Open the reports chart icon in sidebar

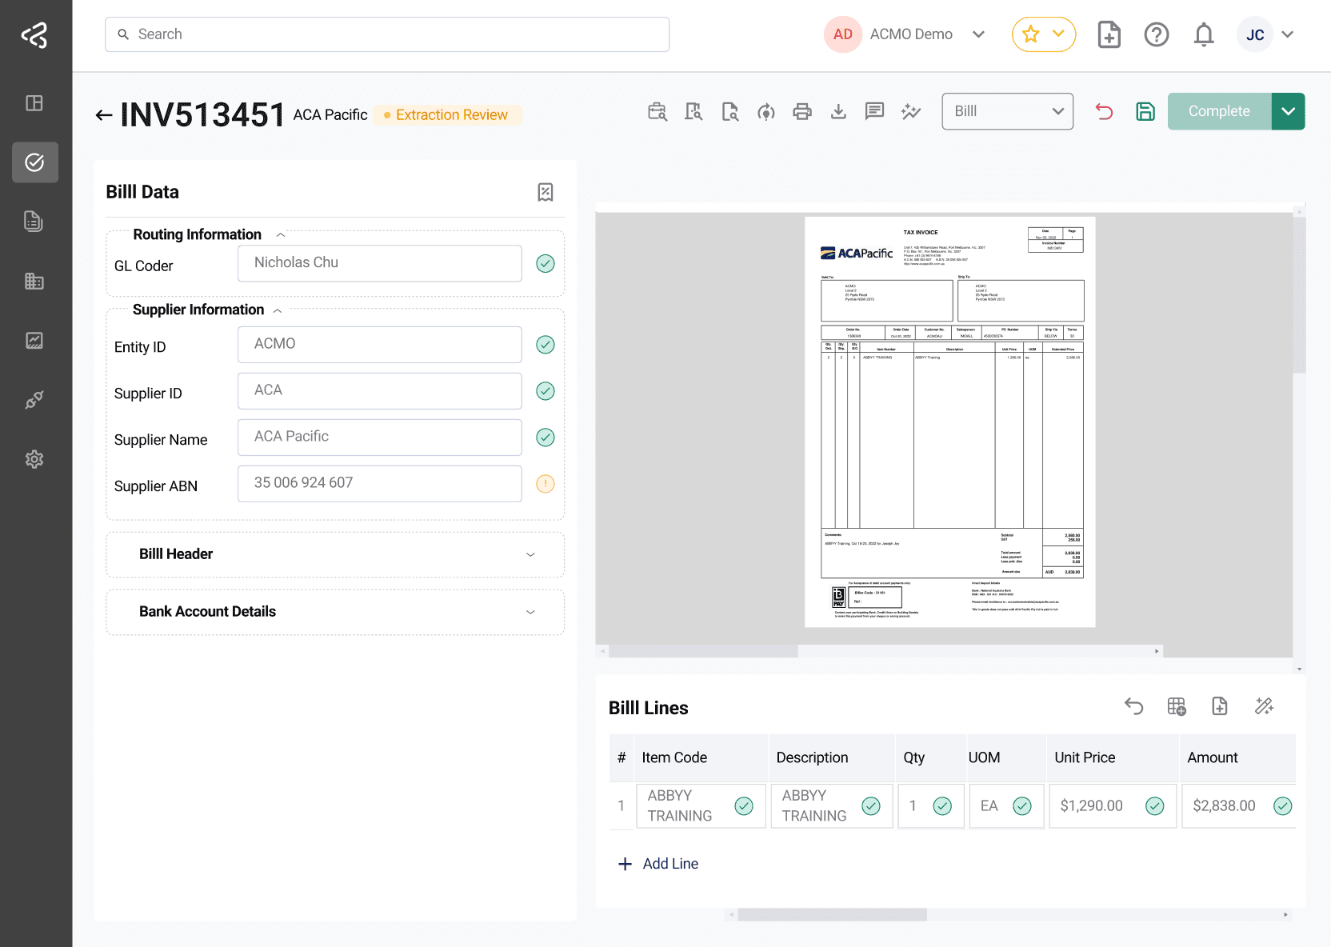pos(34,340)
